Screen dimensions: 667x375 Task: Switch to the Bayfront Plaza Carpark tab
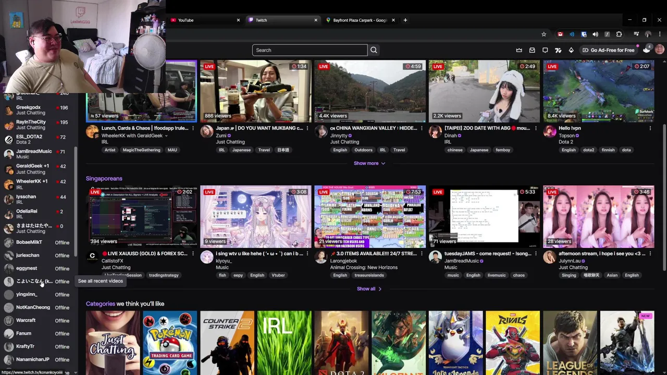point(360,20)
